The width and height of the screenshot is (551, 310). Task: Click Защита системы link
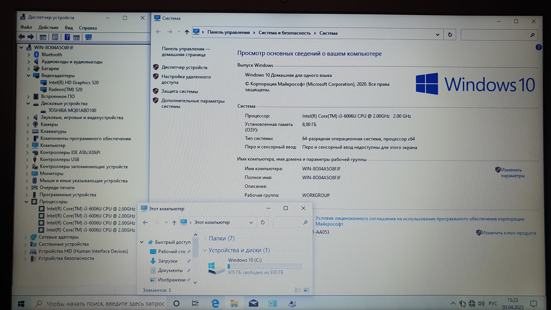[179, 91]
